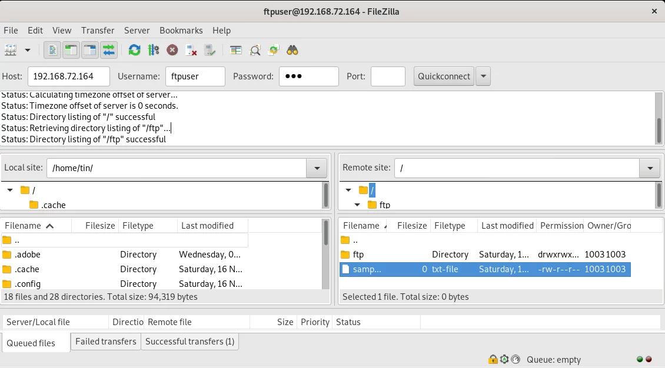Click local file list scrollbar
The width and height of the screenshot is (665, 368).
325,254
